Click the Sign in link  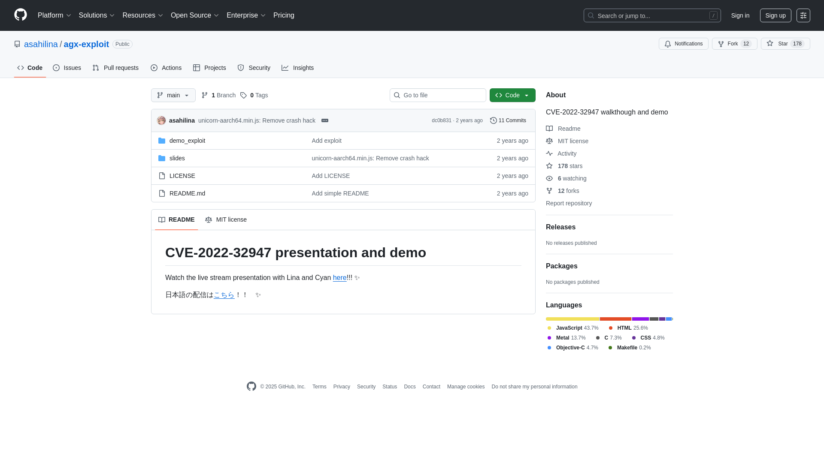tap(740, 15)
